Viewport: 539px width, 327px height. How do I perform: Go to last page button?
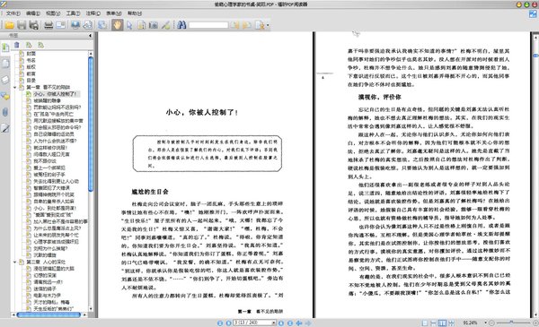(x=290, y=323)
